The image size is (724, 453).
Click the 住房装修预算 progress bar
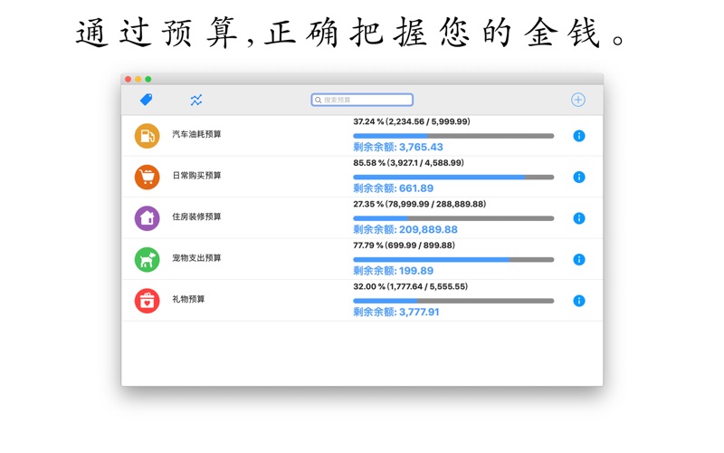pos(453,218)
